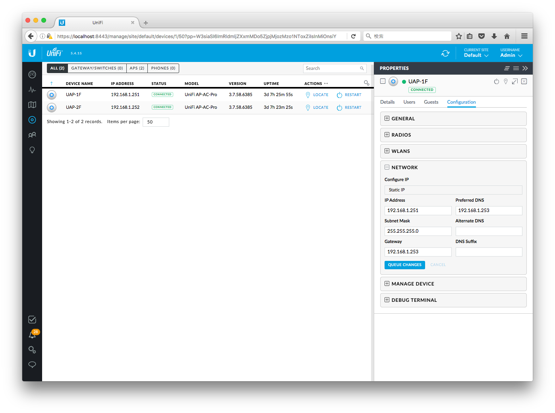Click the properties panel locate pin icon
This screenshot has height=413, width=555.
tap(506, 81)
